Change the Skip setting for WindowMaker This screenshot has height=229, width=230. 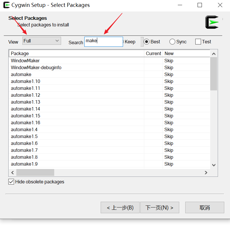(x=169, y=61)
